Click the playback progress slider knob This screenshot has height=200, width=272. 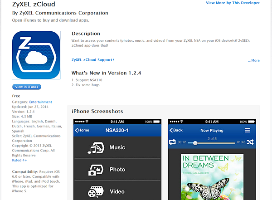coord(195,143)
